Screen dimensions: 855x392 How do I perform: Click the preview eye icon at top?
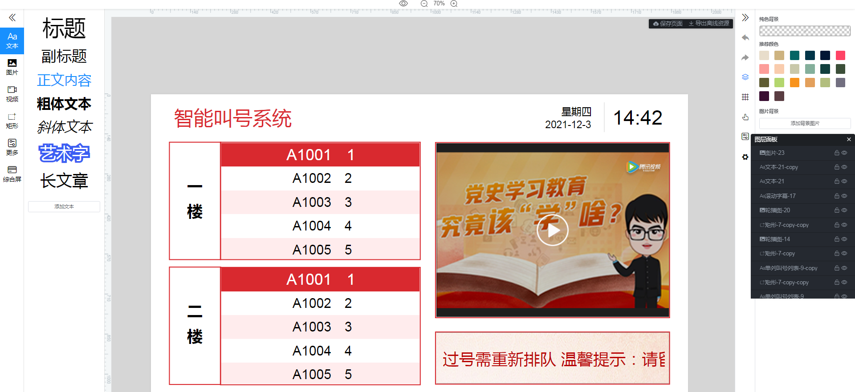coord(403,4)
